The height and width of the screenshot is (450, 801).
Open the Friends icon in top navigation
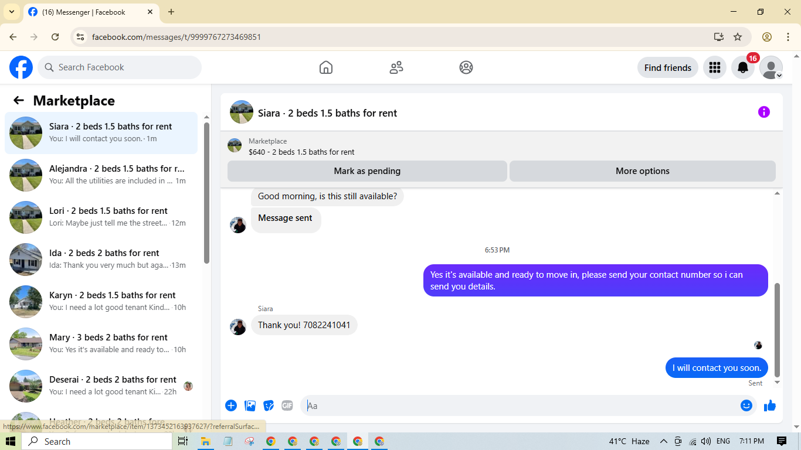tap(396, 67)
